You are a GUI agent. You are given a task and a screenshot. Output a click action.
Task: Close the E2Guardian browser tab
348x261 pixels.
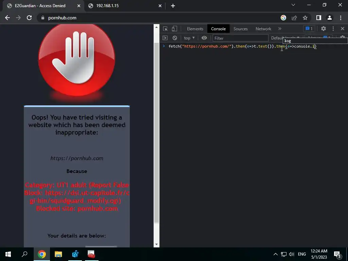click(79, 6)
